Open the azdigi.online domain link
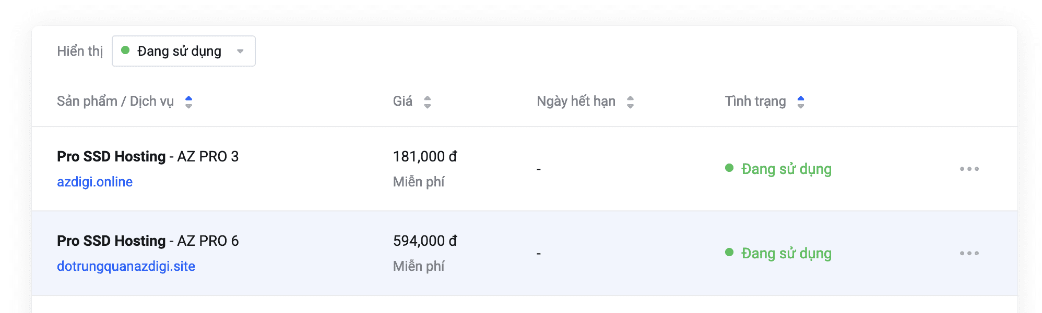Screen dimensions: 1042x313 click(94, 182)
